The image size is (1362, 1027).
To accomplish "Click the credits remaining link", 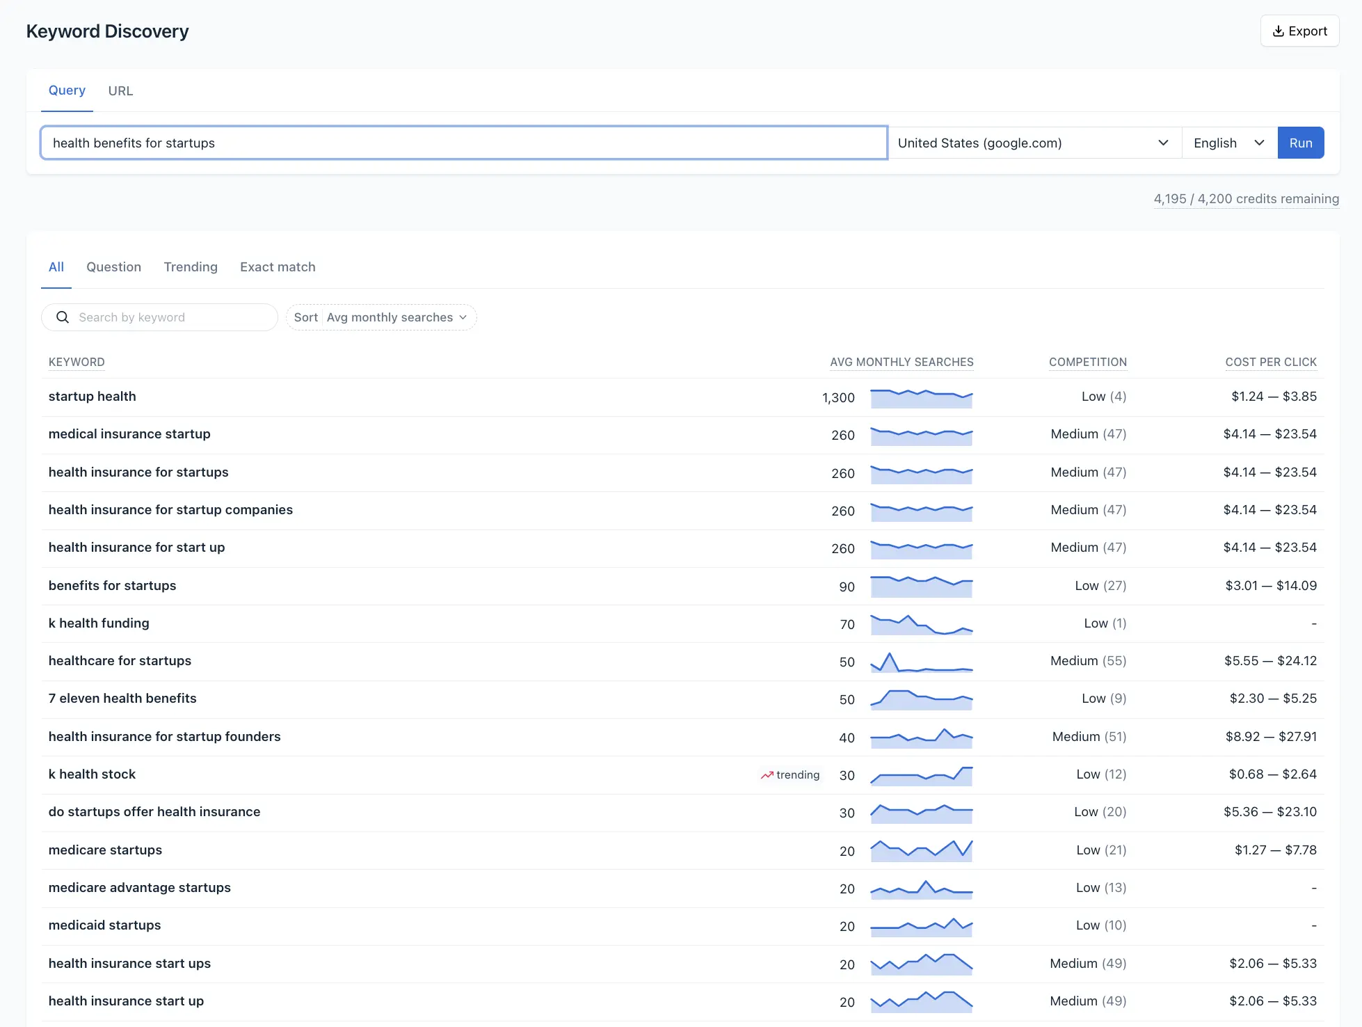I will point(1246,199).
